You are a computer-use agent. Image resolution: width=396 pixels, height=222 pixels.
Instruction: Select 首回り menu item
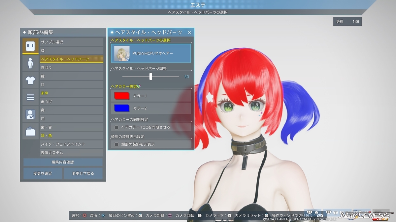coord(72,67)
